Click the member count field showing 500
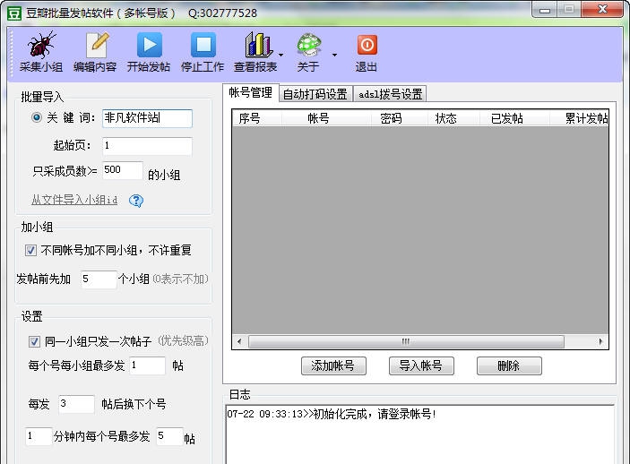The width and height of the screenshot is (630, 464). pos(123,170)
